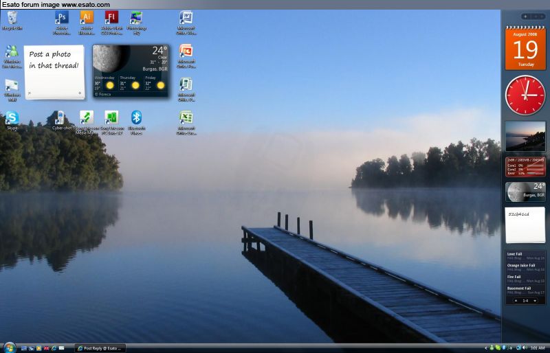Click the sidebar weather gadget showing 24°

tap(525, 192)
